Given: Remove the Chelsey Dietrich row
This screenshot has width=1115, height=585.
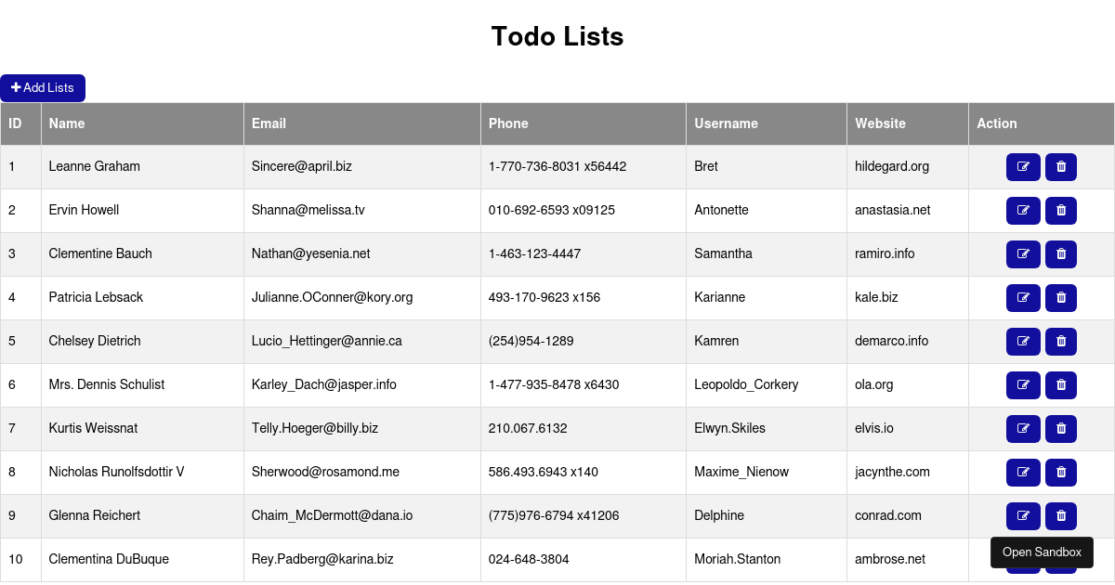Looking at the screenshot, I should [x=1061, y=342].
